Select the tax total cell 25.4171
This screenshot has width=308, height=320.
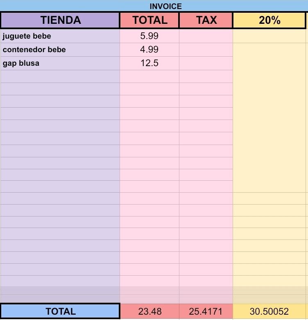coord(206,311)
